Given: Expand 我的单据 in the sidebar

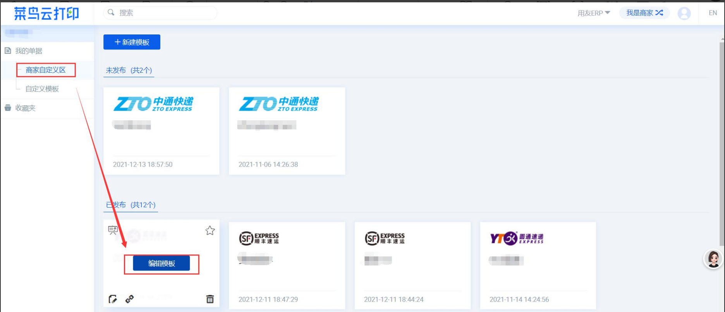Looking at the screenshot, I should pyautogui.click(x=29, y=51).
